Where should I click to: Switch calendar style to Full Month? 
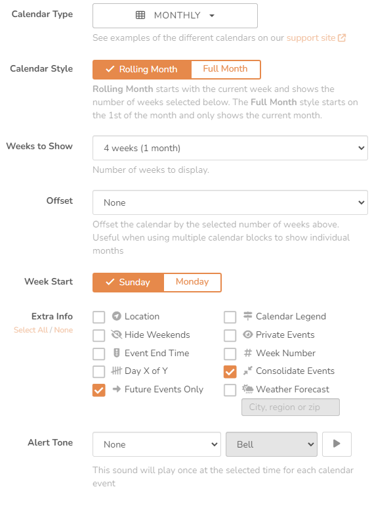(226, 69)
